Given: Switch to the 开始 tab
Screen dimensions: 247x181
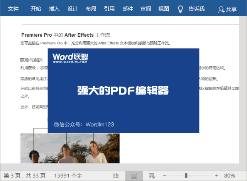Looking at the screenshot, I should 36,9.
